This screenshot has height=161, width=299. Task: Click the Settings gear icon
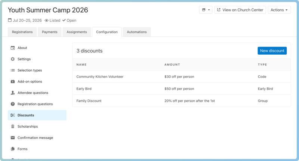point(13,59)
